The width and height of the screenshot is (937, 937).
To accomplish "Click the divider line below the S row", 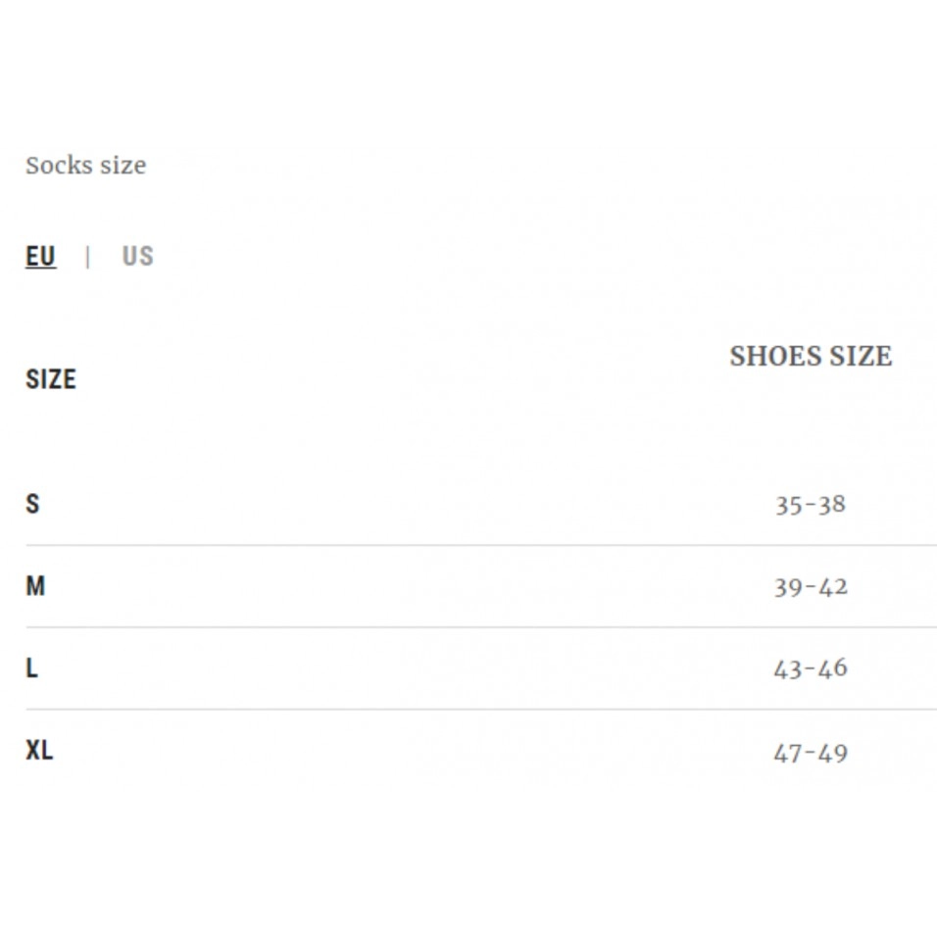I will click(x=480, y=545).
